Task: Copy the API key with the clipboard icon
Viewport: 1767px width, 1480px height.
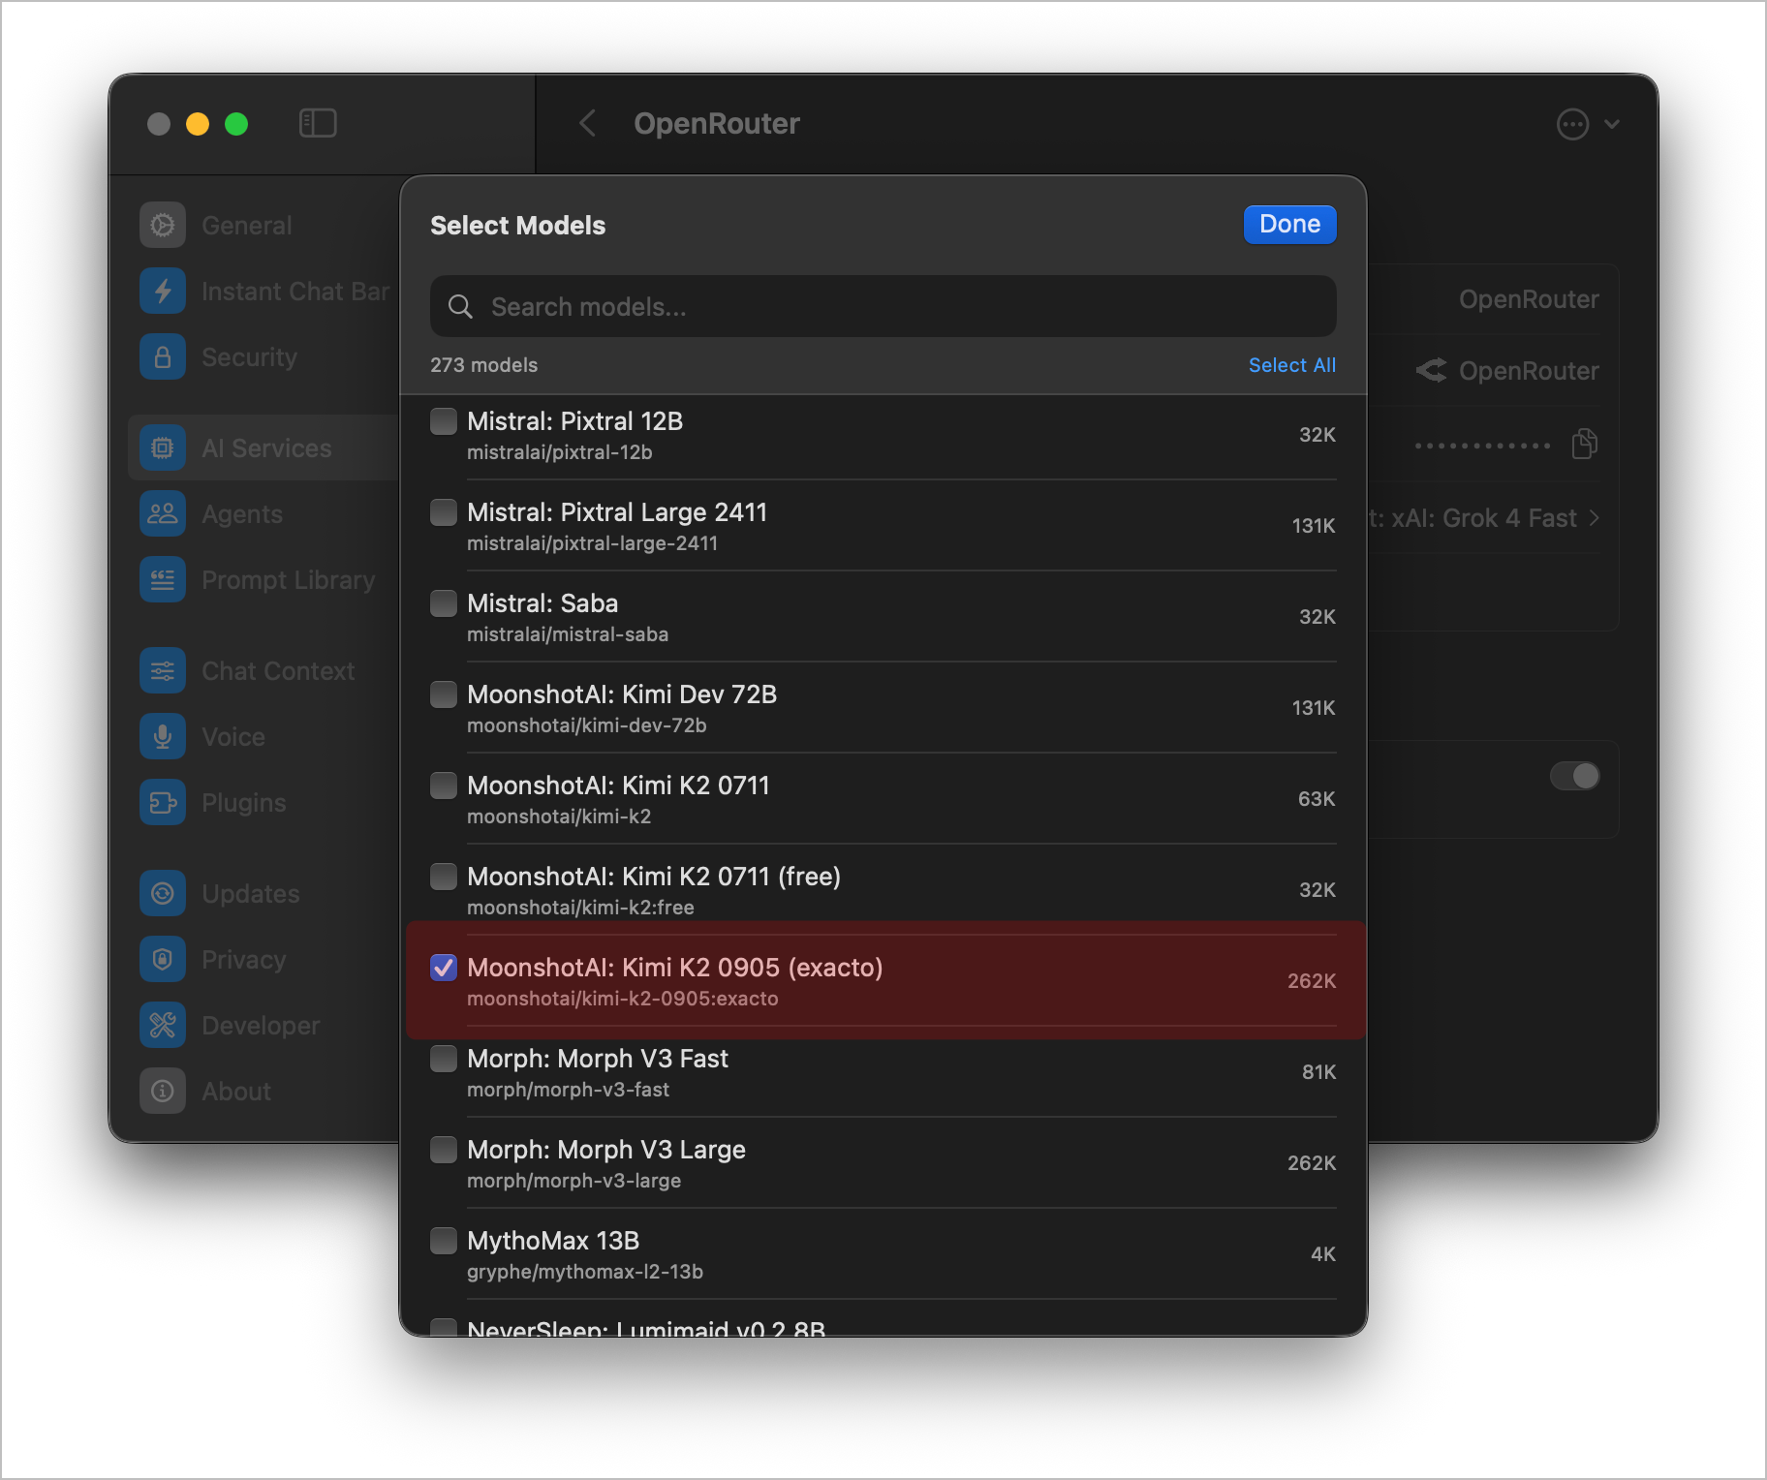Action: [1585, 444]
